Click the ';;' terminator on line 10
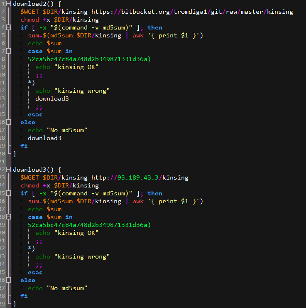306x308 pixels. [39, 76]
